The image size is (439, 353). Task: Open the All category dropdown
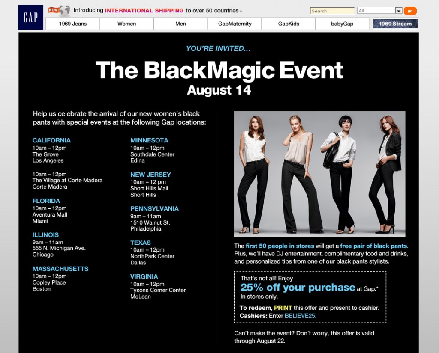tap(380, 11)
